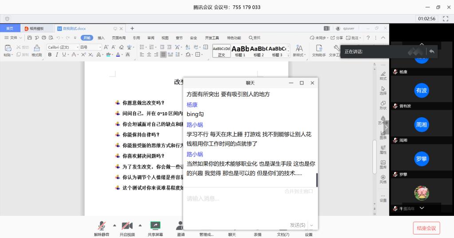Click the 风格 style sidebar icon
The width and height of the screenshot is (454, 238).
[x=383, y=179]
